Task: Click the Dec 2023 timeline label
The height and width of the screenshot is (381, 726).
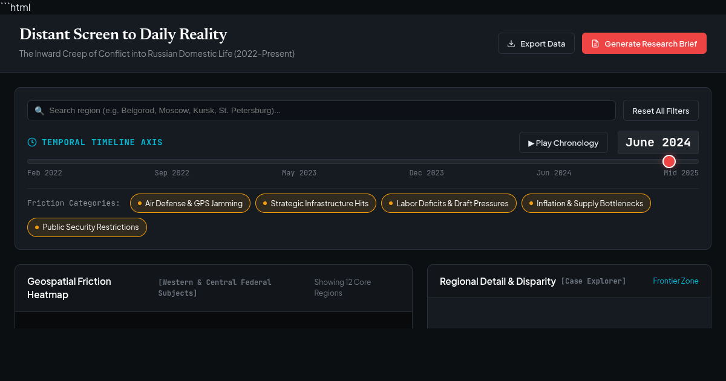Action: 427,173
